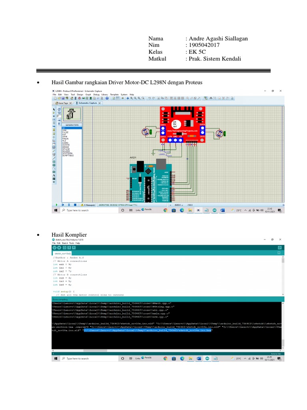This screenshot has height=410, width=307.
Task: Open File Explorer from the Arduino screenshot taskbar
Action: pos(190,358)
